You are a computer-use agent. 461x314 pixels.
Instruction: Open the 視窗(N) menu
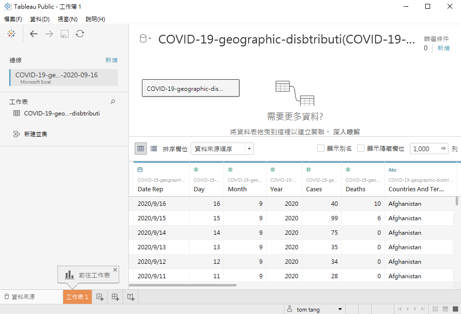coord(68,19)
